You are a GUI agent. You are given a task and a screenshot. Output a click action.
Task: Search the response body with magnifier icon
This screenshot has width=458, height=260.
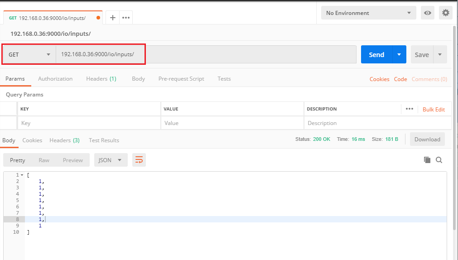coord(439,160)
